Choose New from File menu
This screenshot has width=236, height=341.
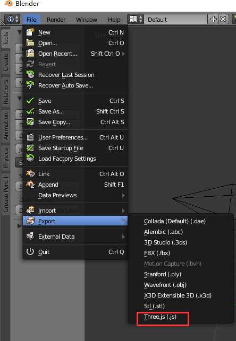(x=75, y=32)
